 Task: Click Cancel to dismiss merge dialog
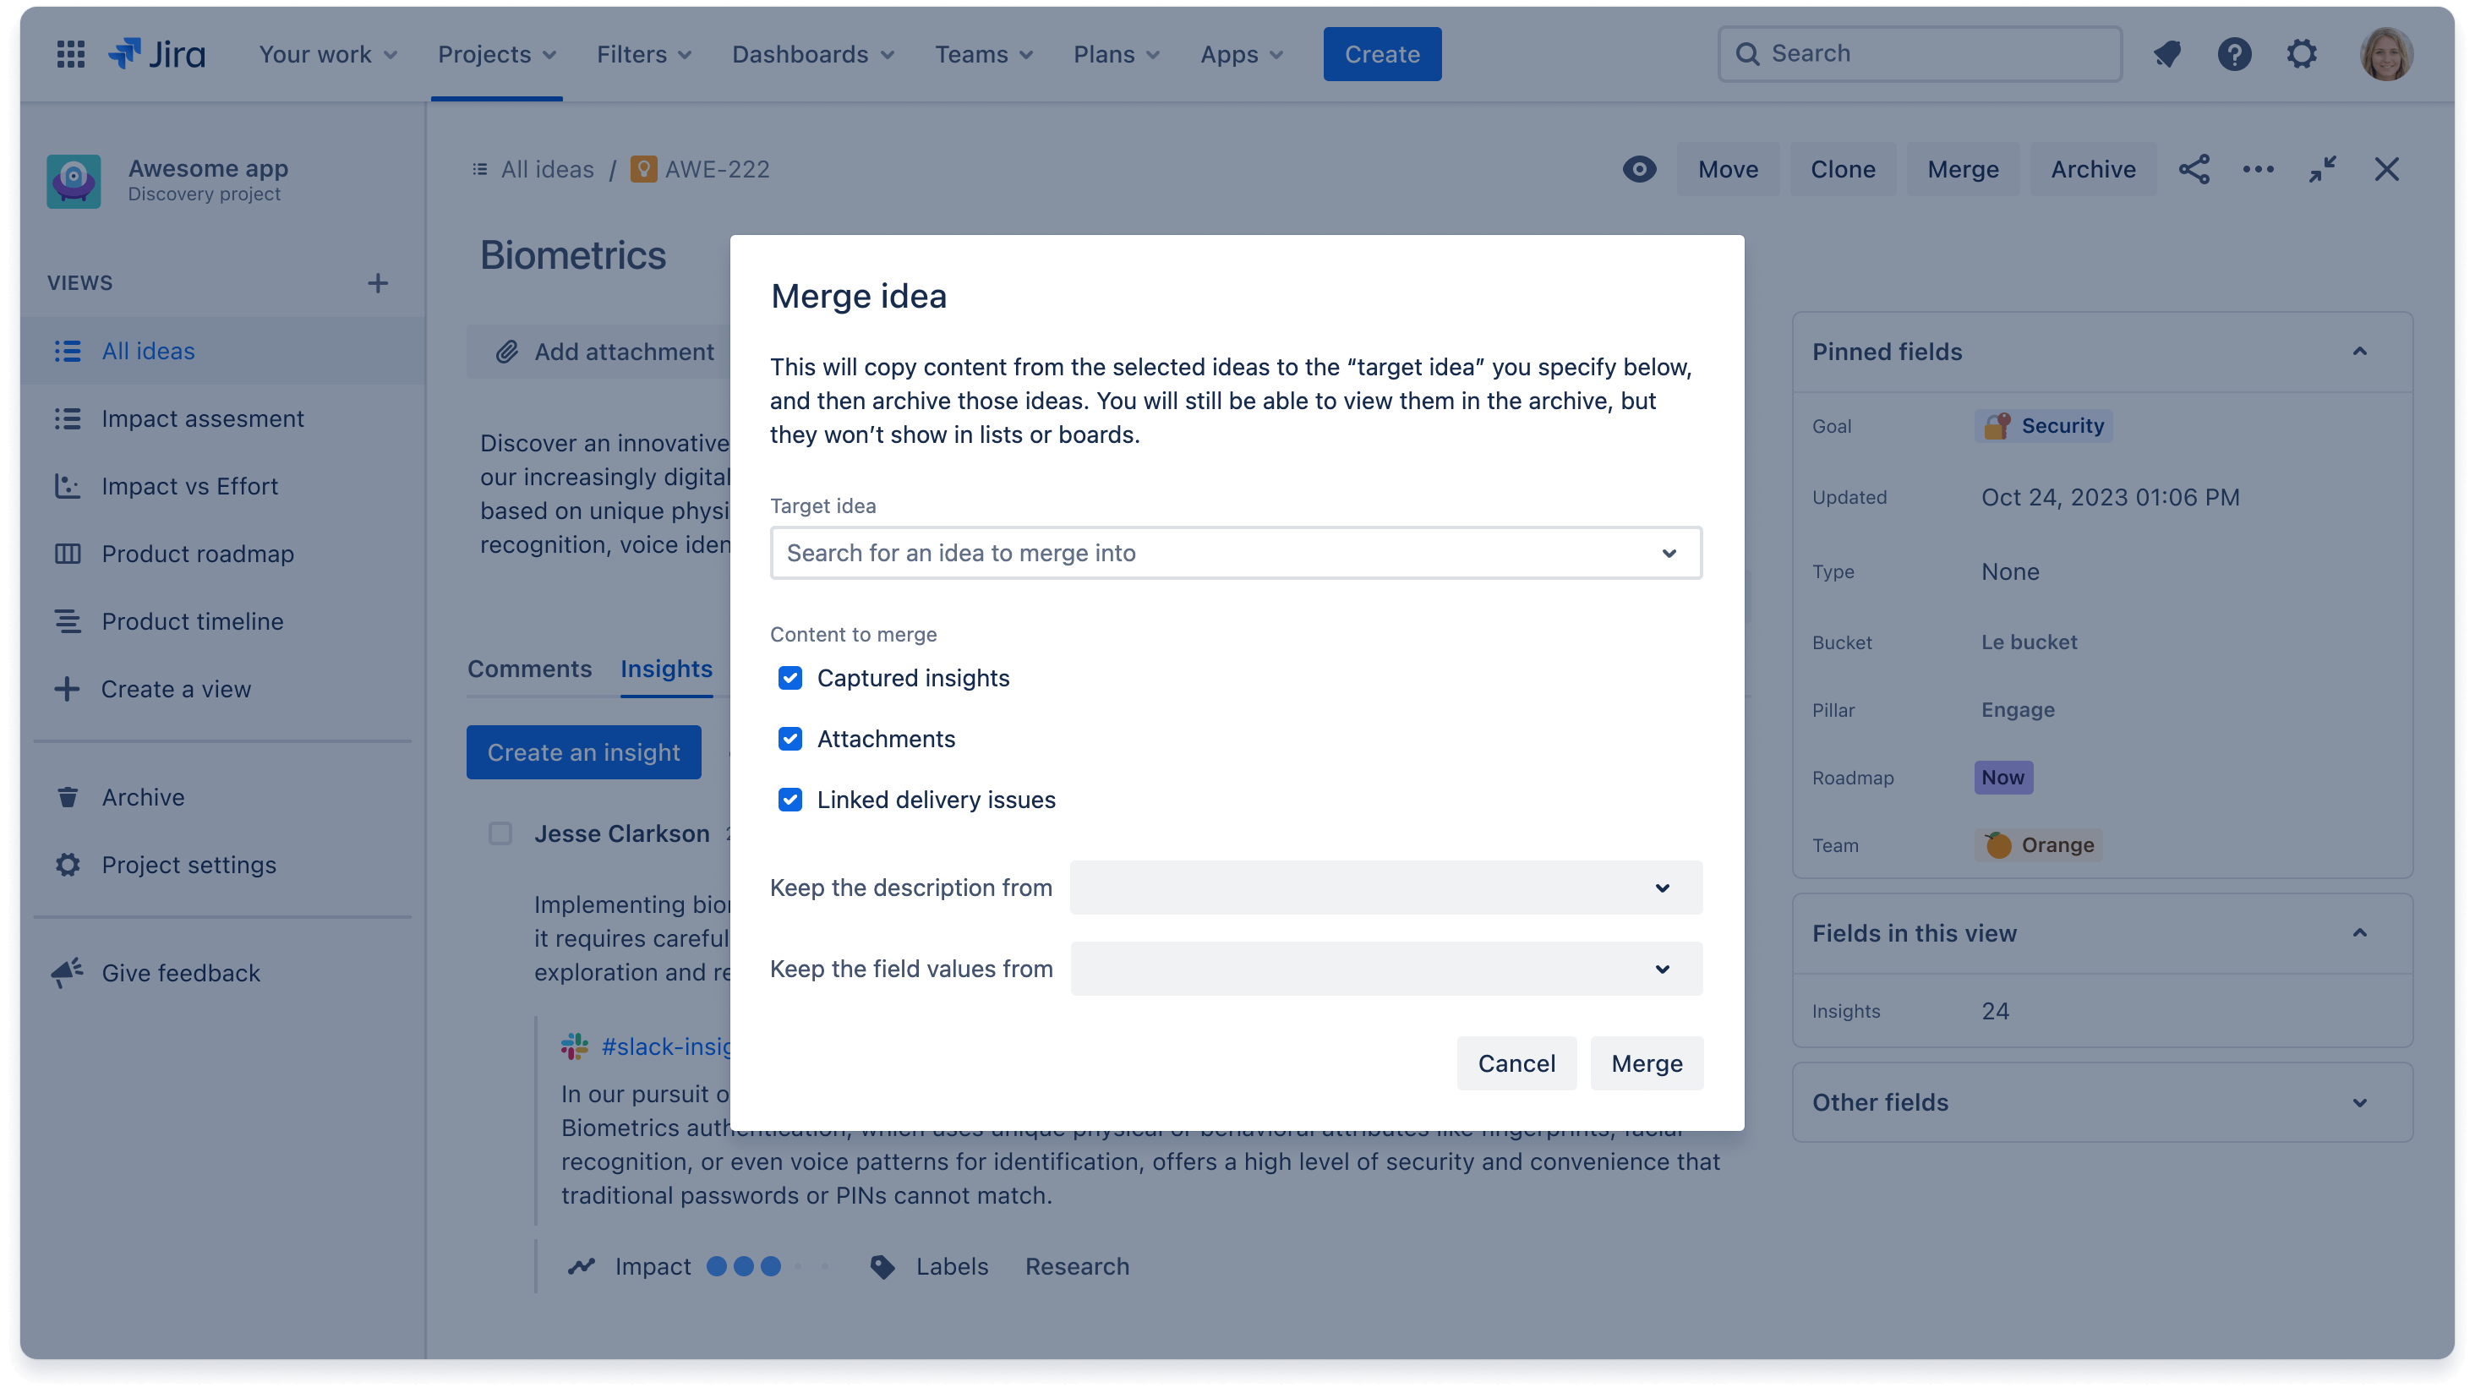click(x=1516, y=1063)
